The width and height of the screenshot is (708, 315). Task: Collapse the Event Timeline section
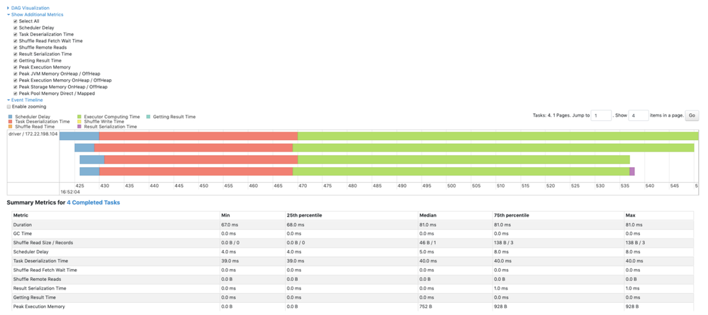[x=27, y=100]
